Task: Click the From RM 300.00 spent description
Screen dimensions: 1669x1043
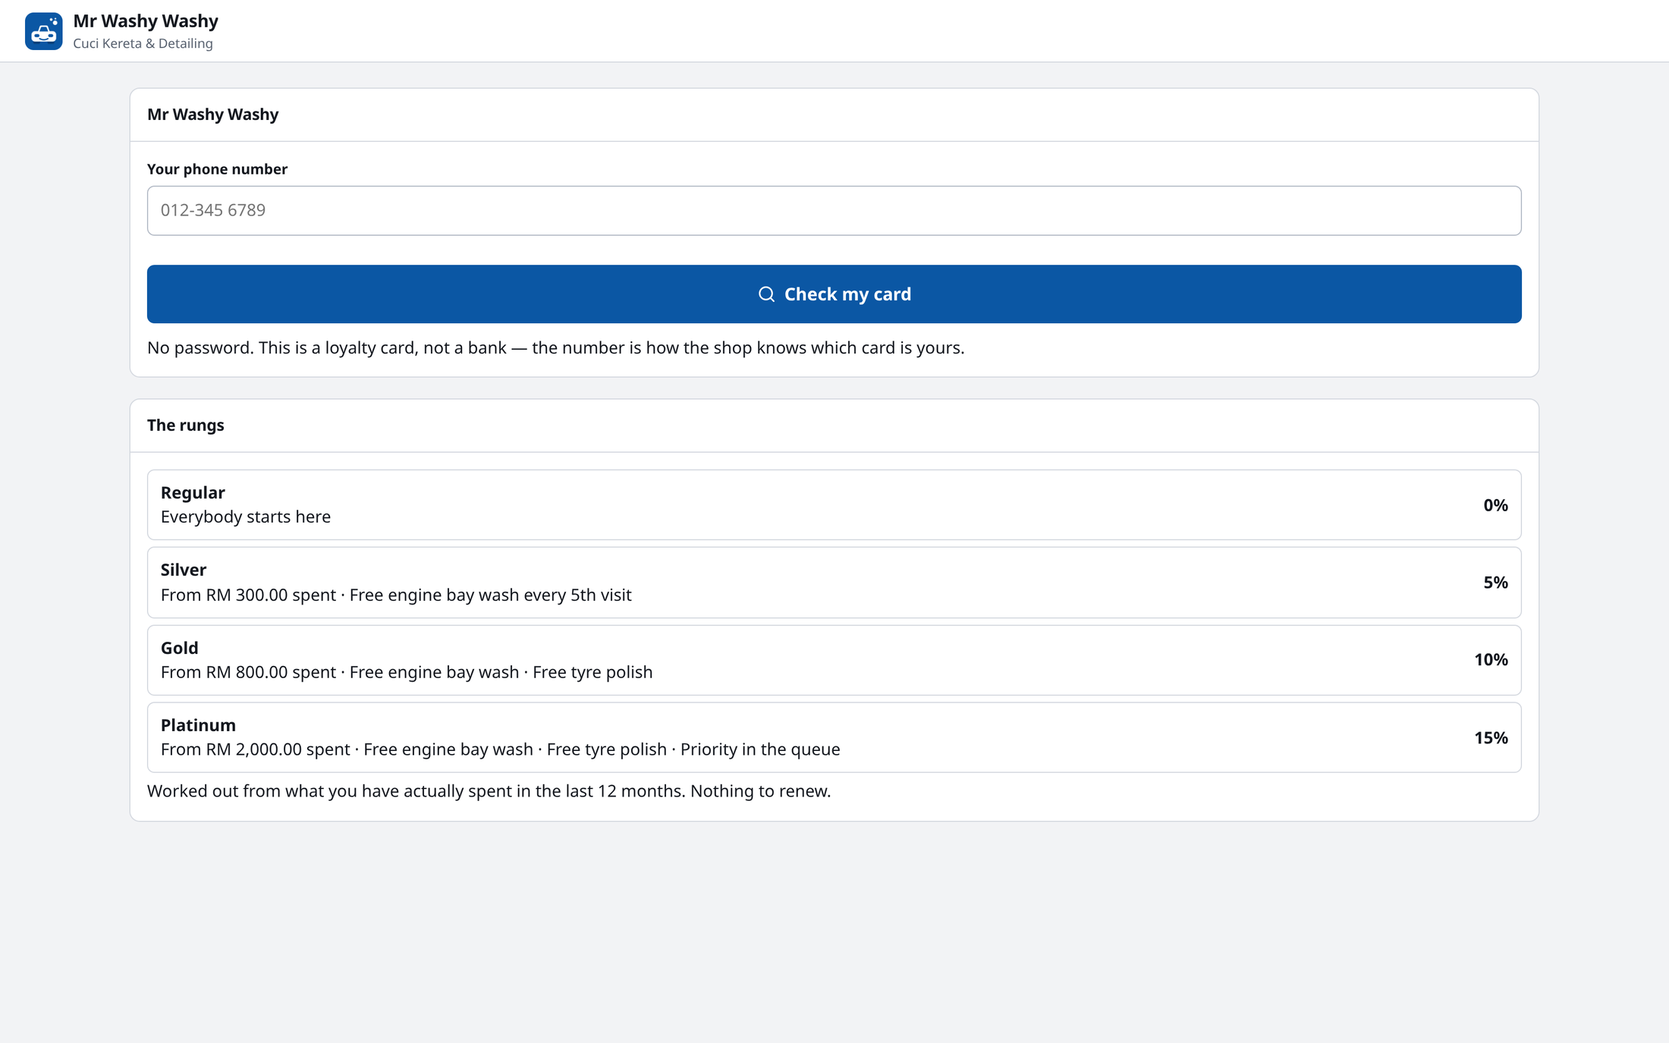Action: (x=395, y=595)
